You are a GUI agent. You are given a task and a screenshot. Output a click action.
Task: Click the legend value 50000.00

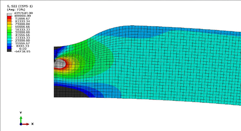tap(22, 32)
